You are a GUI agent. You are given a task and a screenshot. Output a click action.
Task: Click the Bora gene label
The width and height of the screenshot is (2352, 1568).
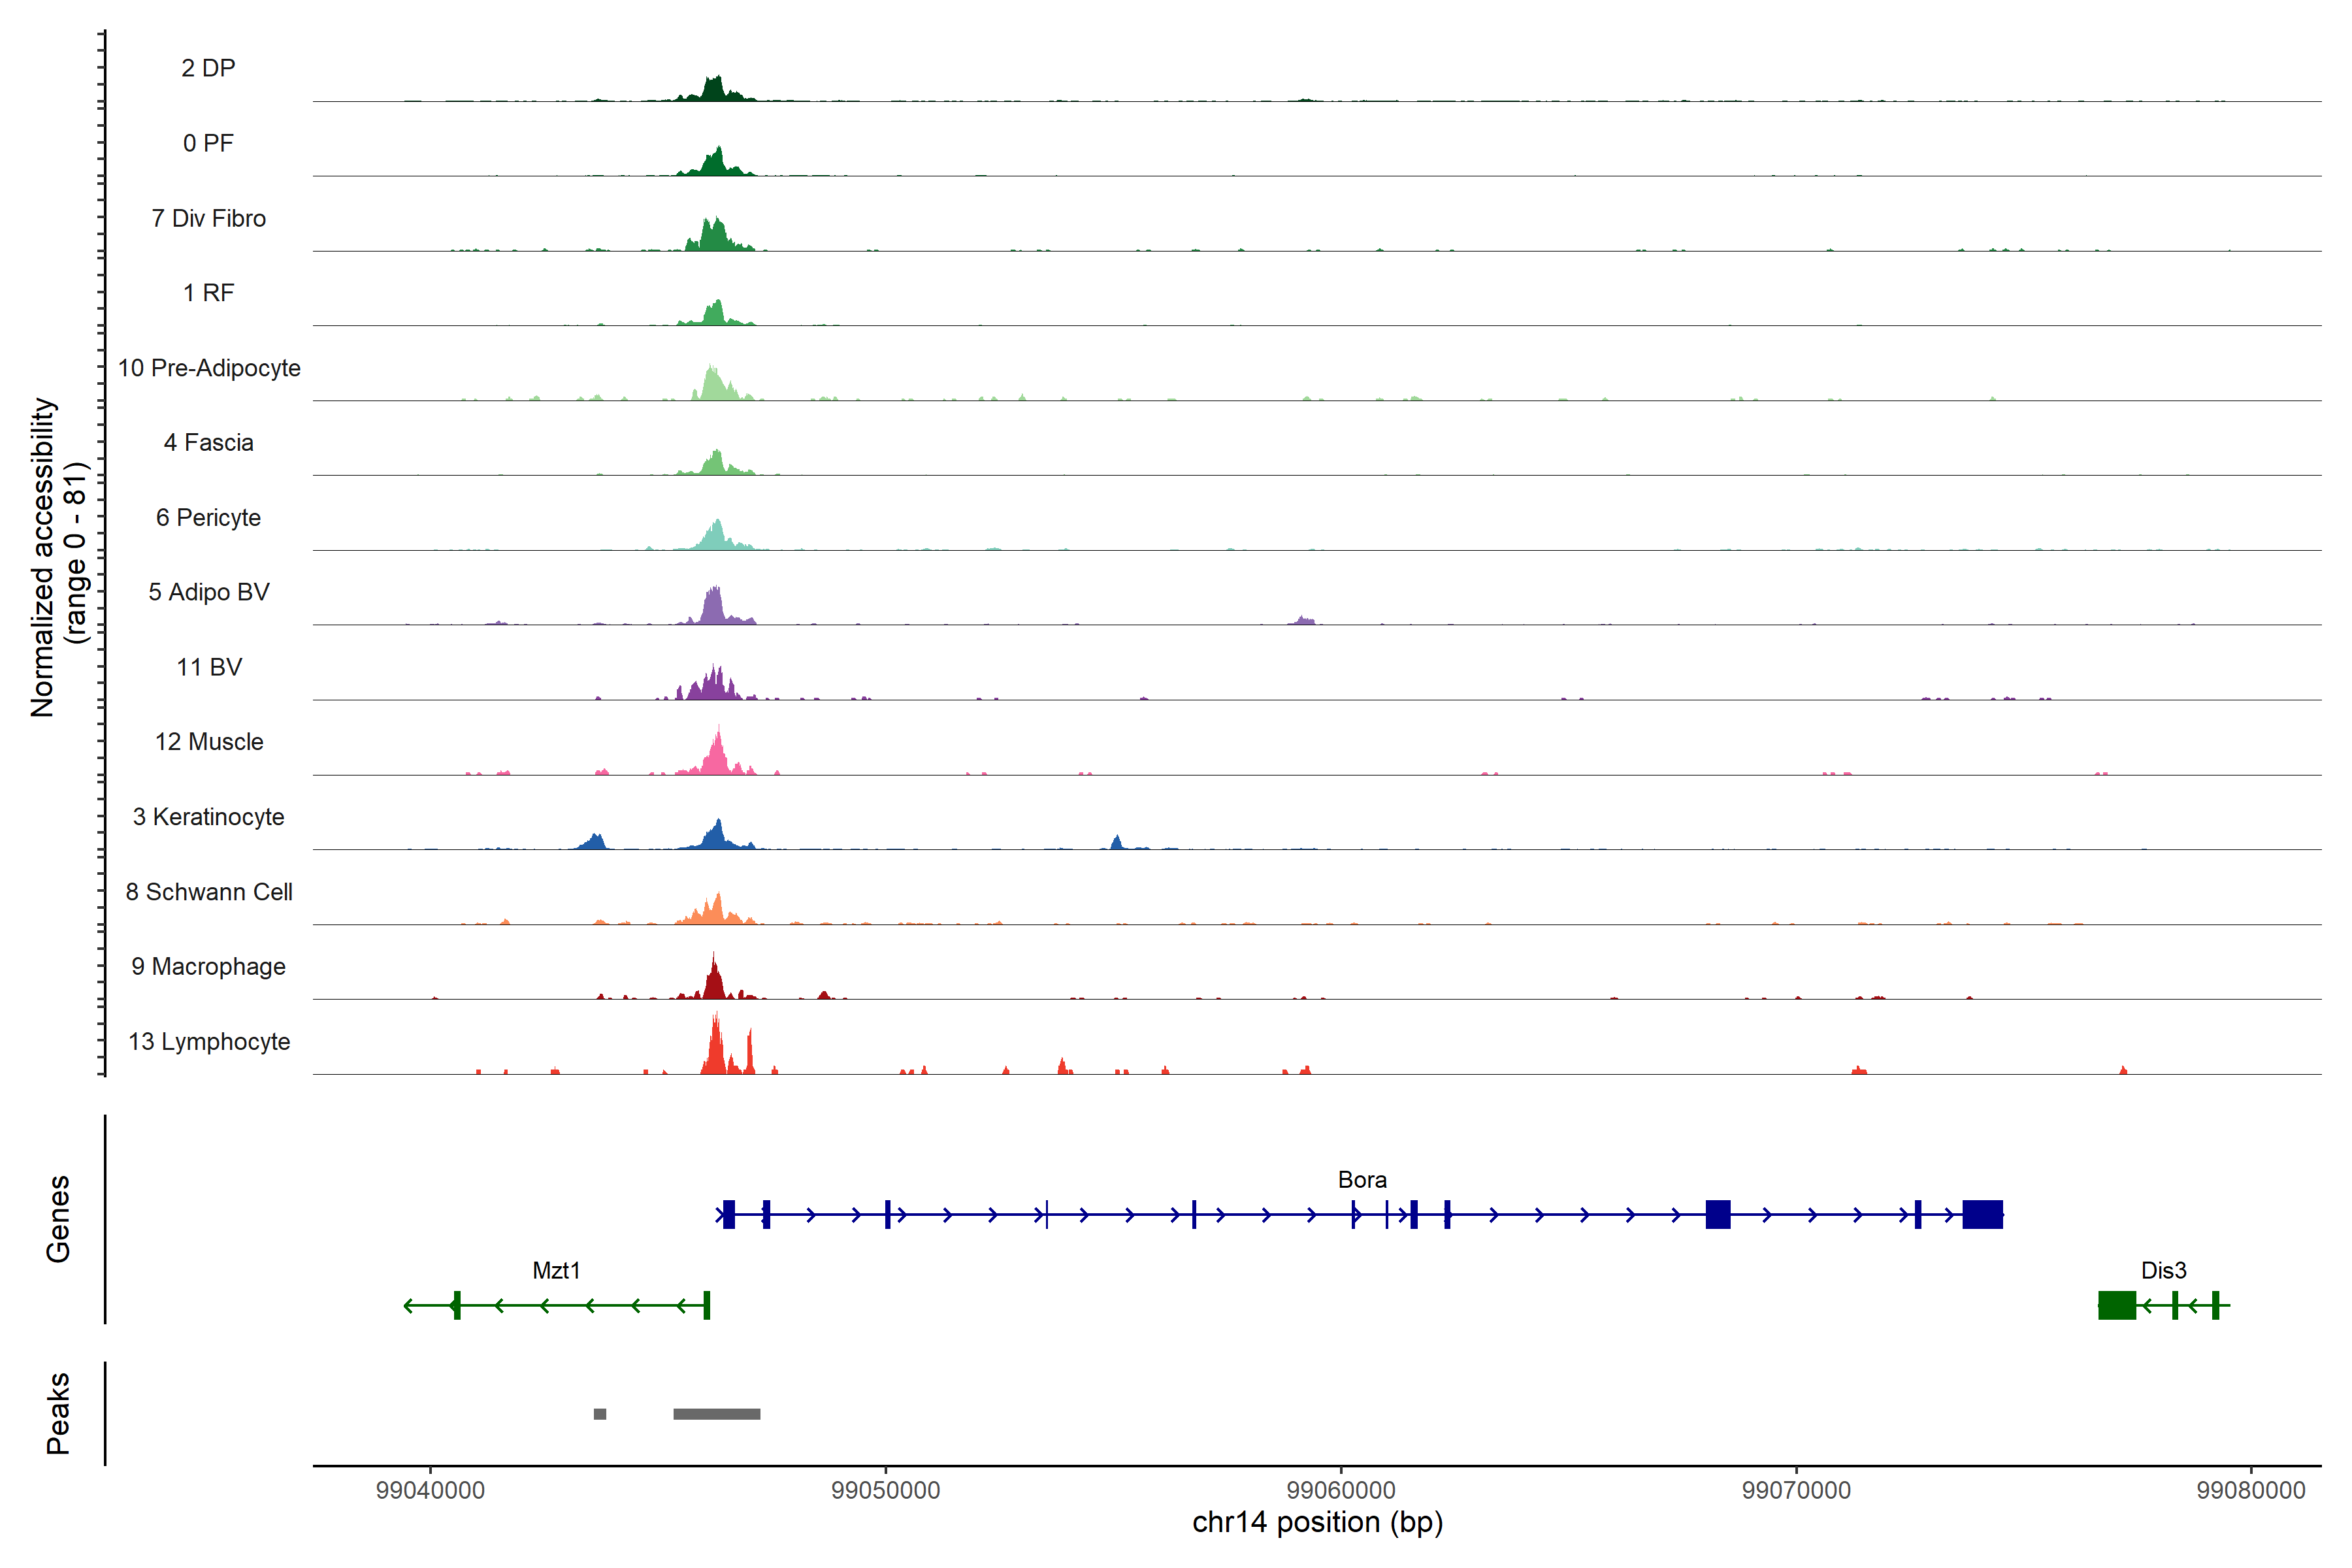[x=1362, y=1180]
